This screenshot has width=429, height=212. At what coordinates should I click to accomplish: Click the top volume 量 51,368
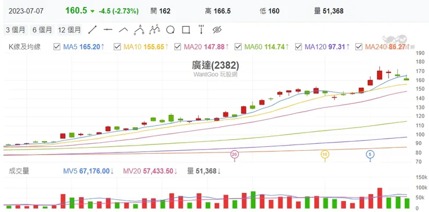point(329,11)
